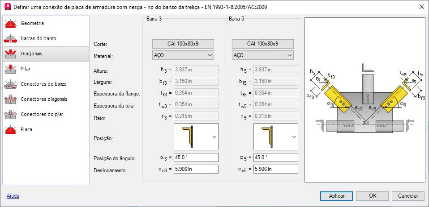Click the ec5 displacement field
Viewport: 429px width, 207px height.
point(276,169)
